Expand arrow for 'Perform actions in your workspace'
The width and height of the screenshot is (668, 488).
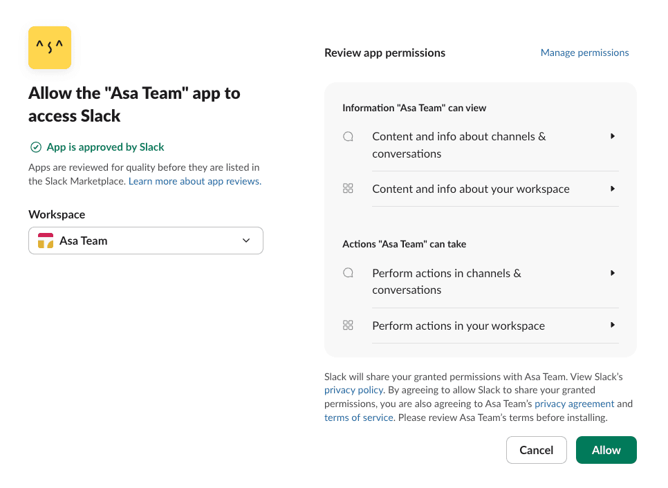613,325
